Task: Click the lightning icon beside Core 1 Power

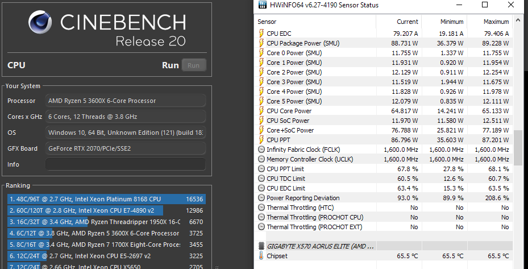Action: [261, 63]
